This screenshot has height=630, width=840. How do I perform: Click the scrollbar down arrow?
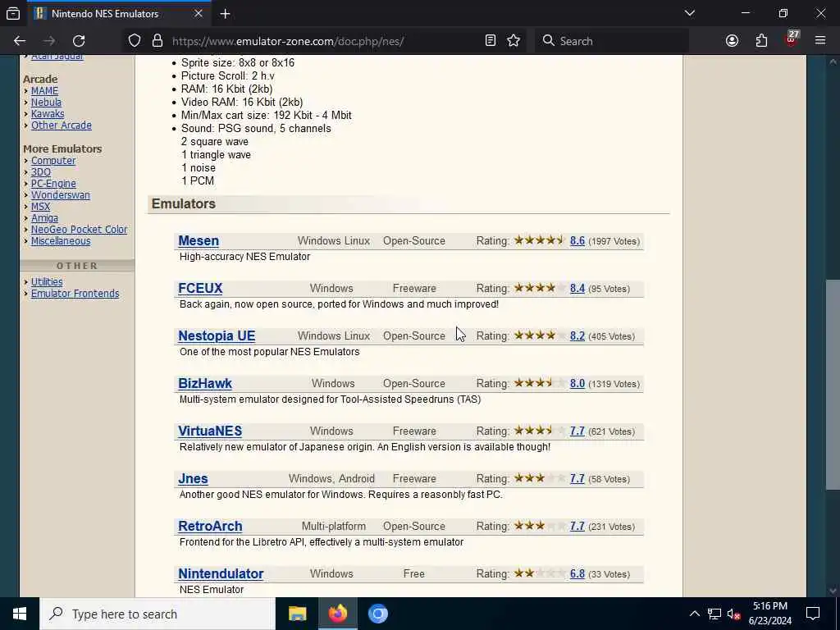point(833,591)
